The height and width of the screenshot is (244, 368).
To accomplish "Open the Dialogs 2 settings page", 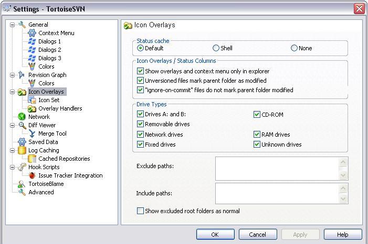I will click(49, 50).
